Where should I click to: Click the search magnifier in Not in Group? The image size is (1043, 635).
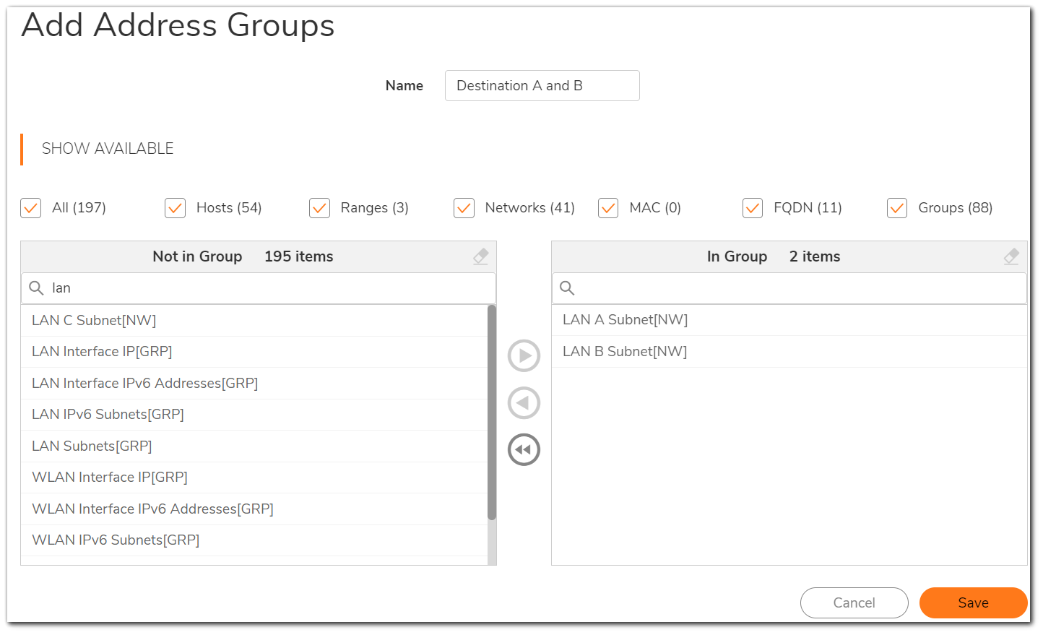(36, 288)
